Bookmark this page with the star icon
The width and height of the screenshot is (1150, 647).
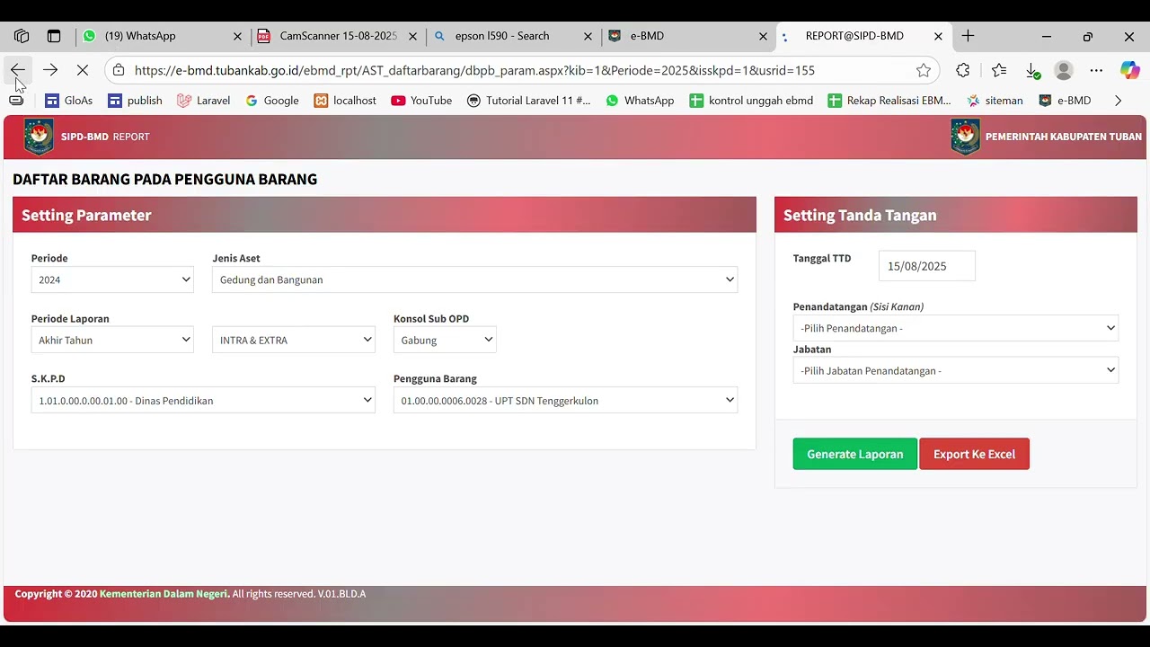click(924, 70)
